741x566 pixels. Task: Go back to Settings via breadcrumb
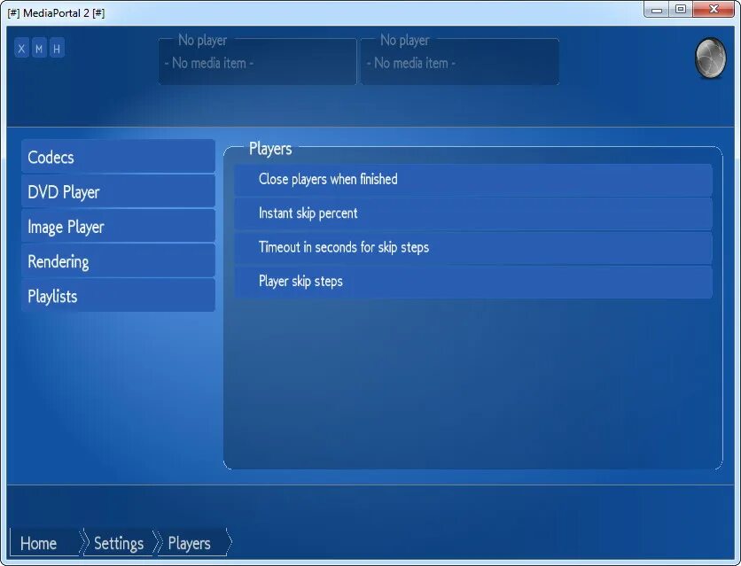coord(119,542)
